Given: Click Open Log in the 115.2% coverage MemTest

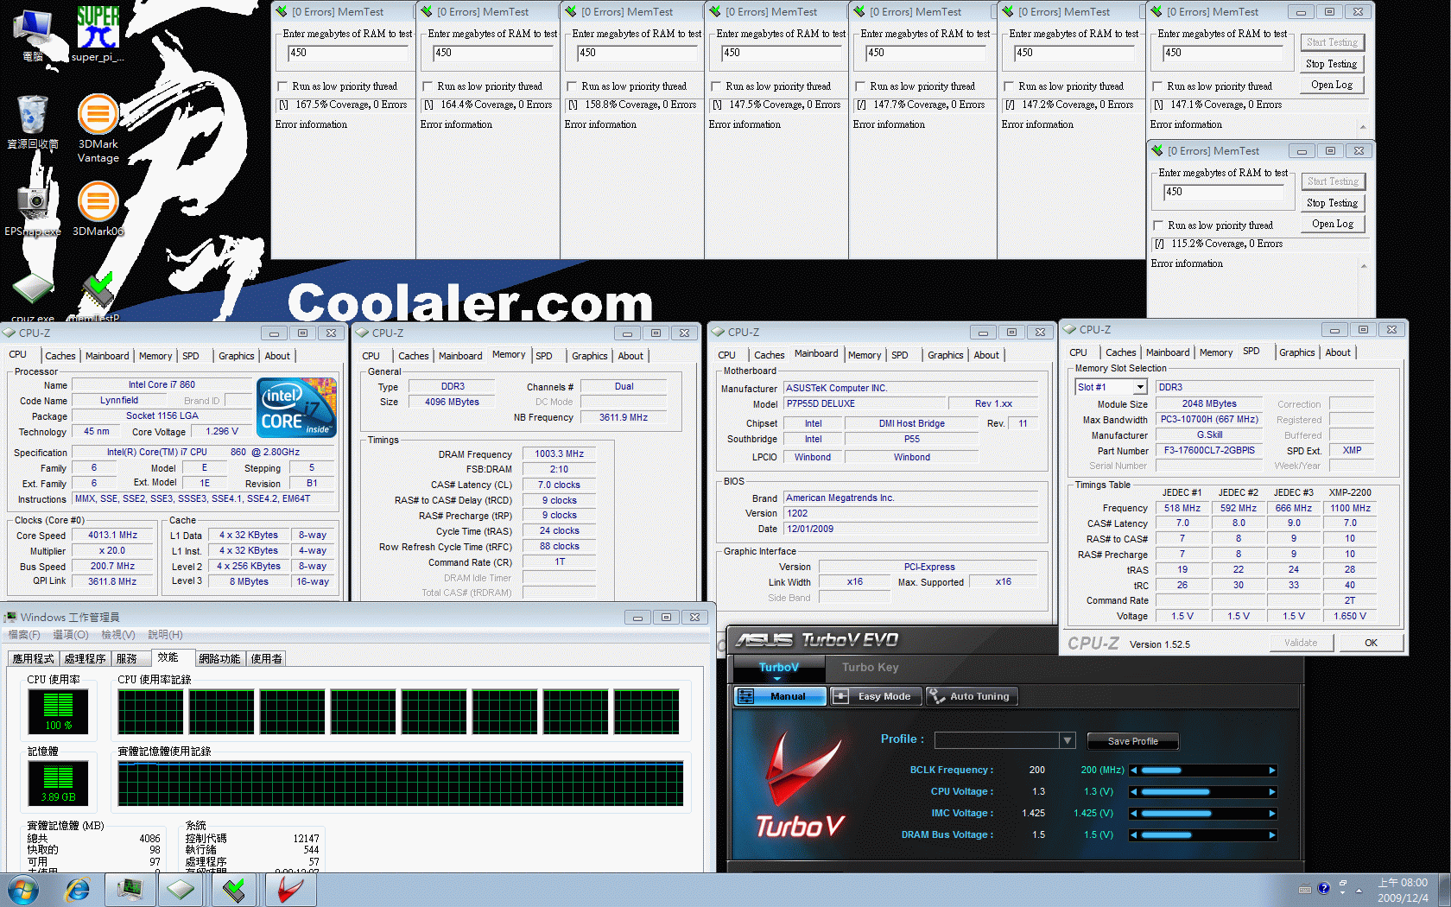Looking at the screenshot, I should (1332, 224).
